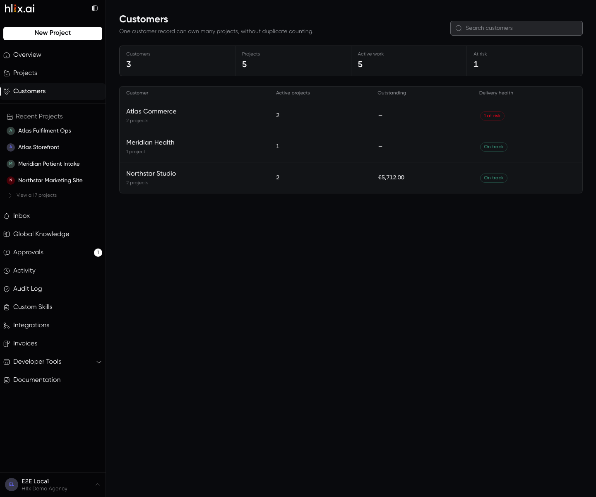
Task: Click the hlx.ai logo
Action: pos(19,8)
